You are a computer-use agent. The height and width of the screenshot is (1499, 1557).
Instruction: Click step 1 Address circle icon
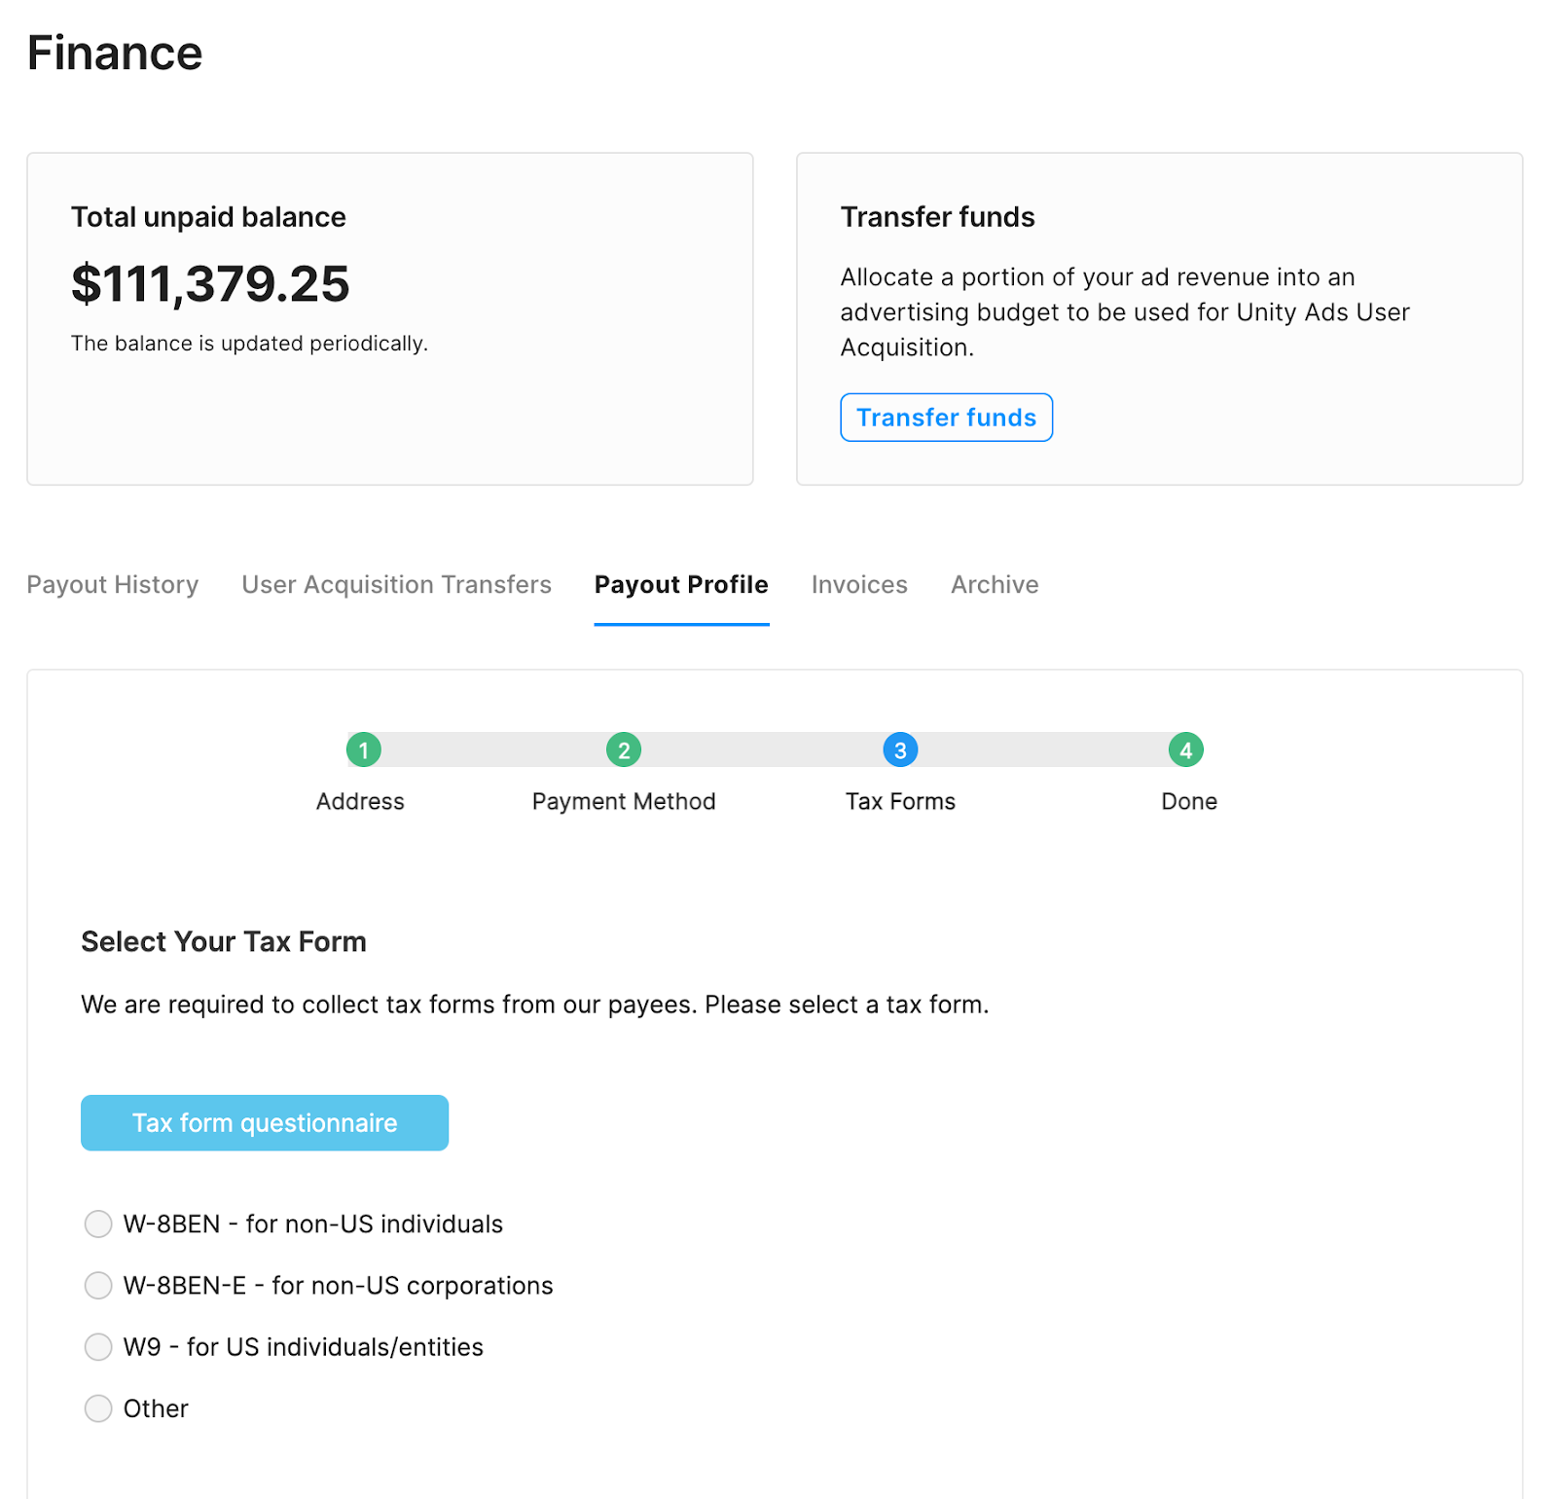(x=363, y=749)
